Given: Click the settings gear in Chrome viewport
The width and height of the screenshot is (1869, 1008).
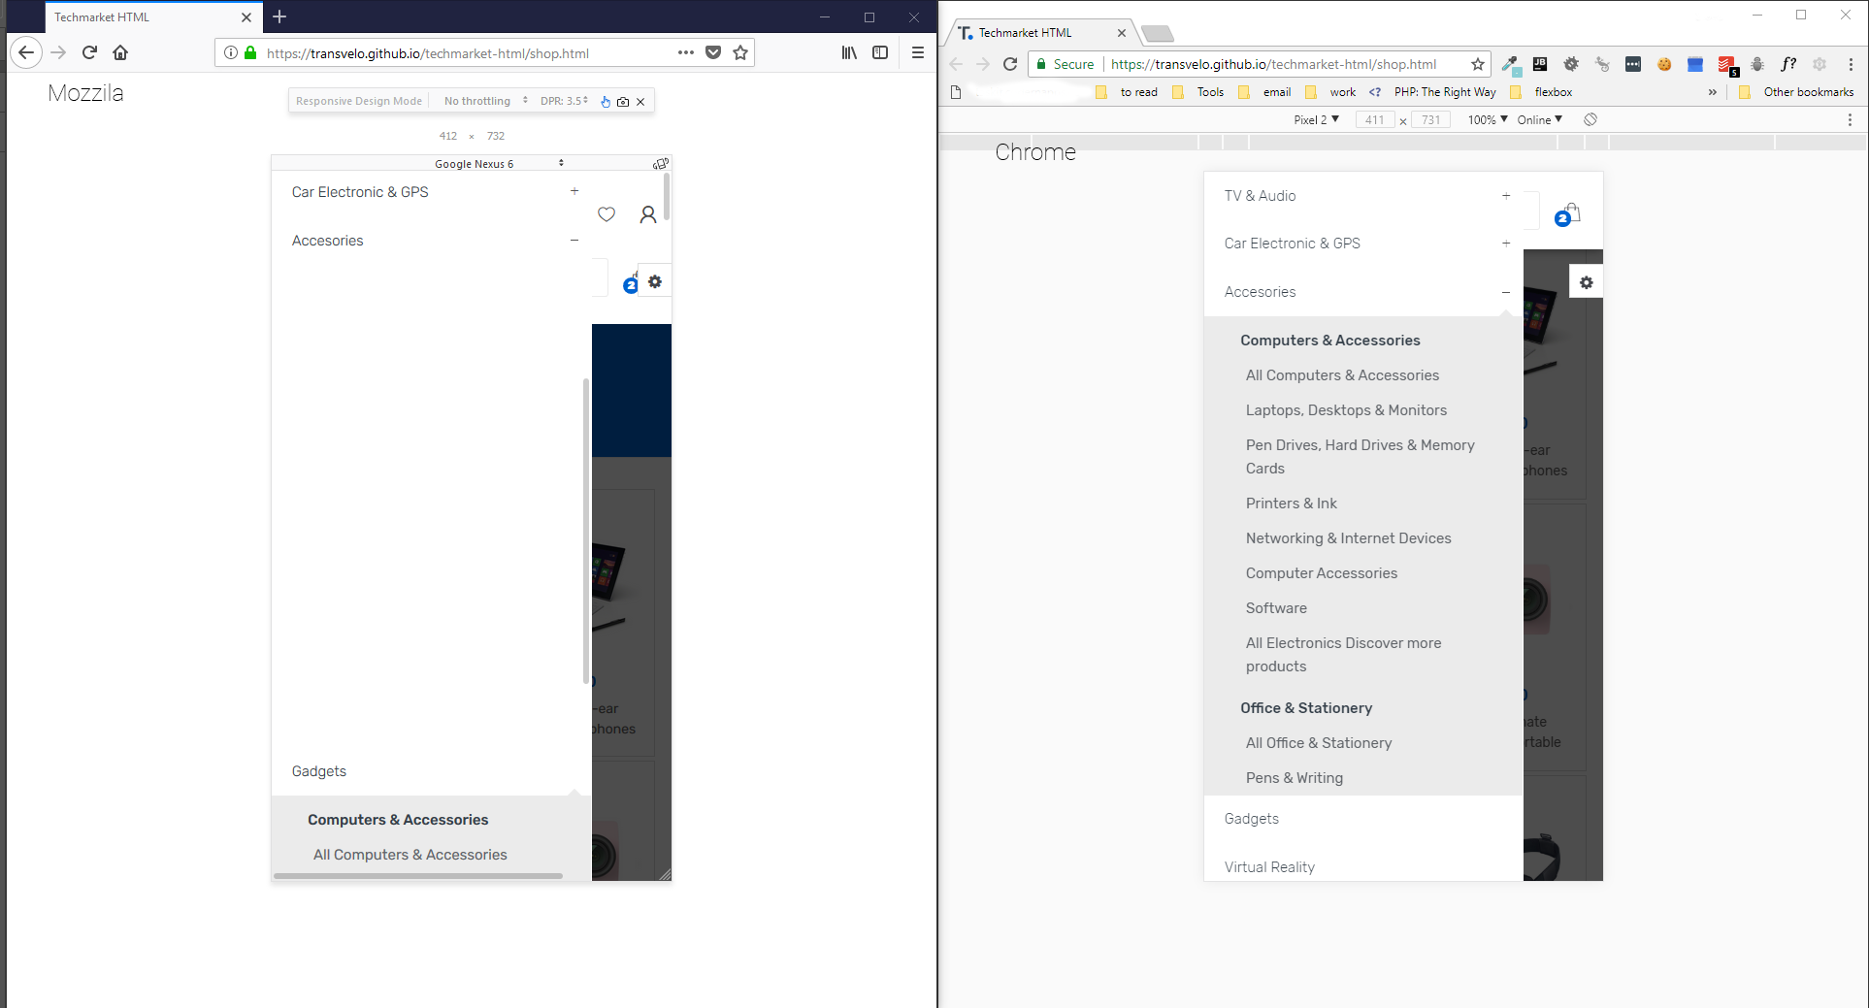Looking at the screenshot, I should click(1586, 282).
